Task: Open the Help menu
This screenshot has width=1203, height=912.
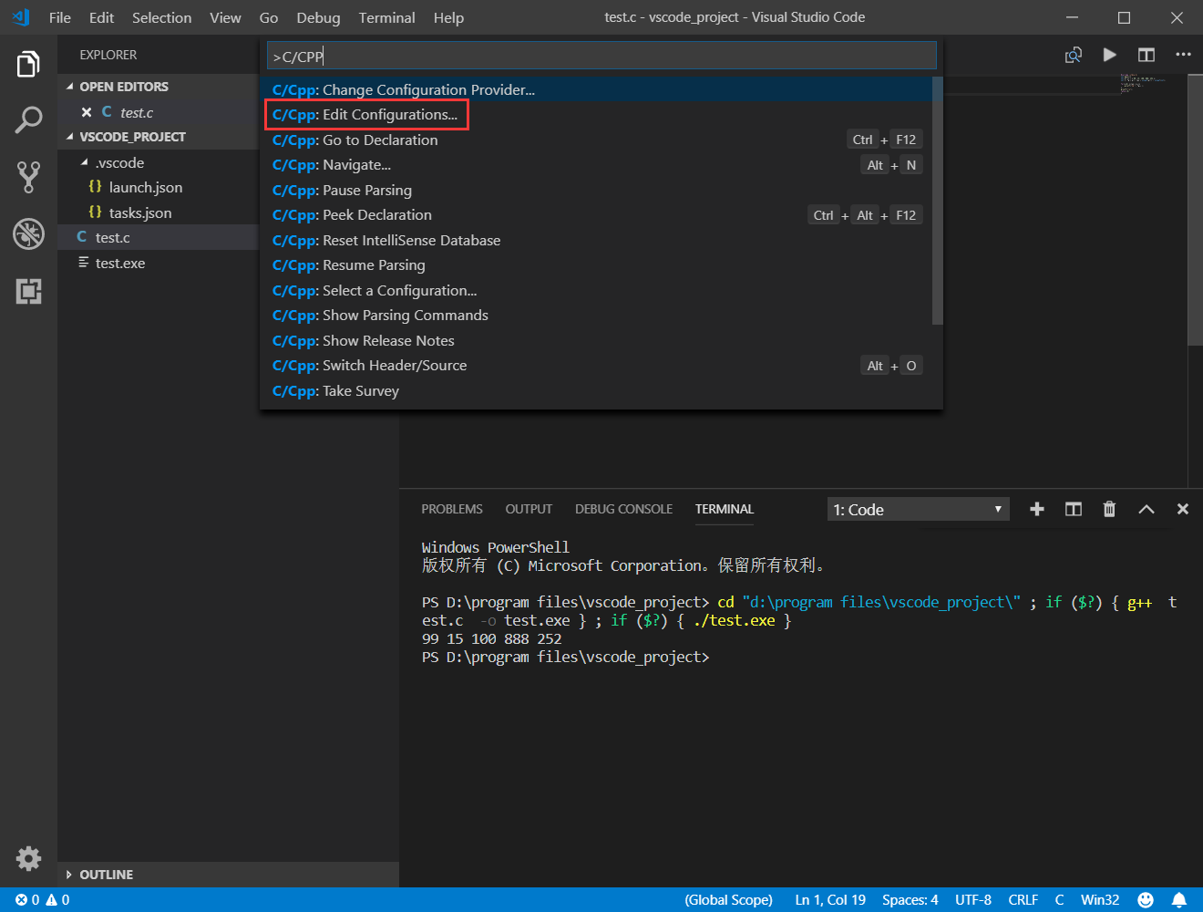Action: click(x=448, y=17)
